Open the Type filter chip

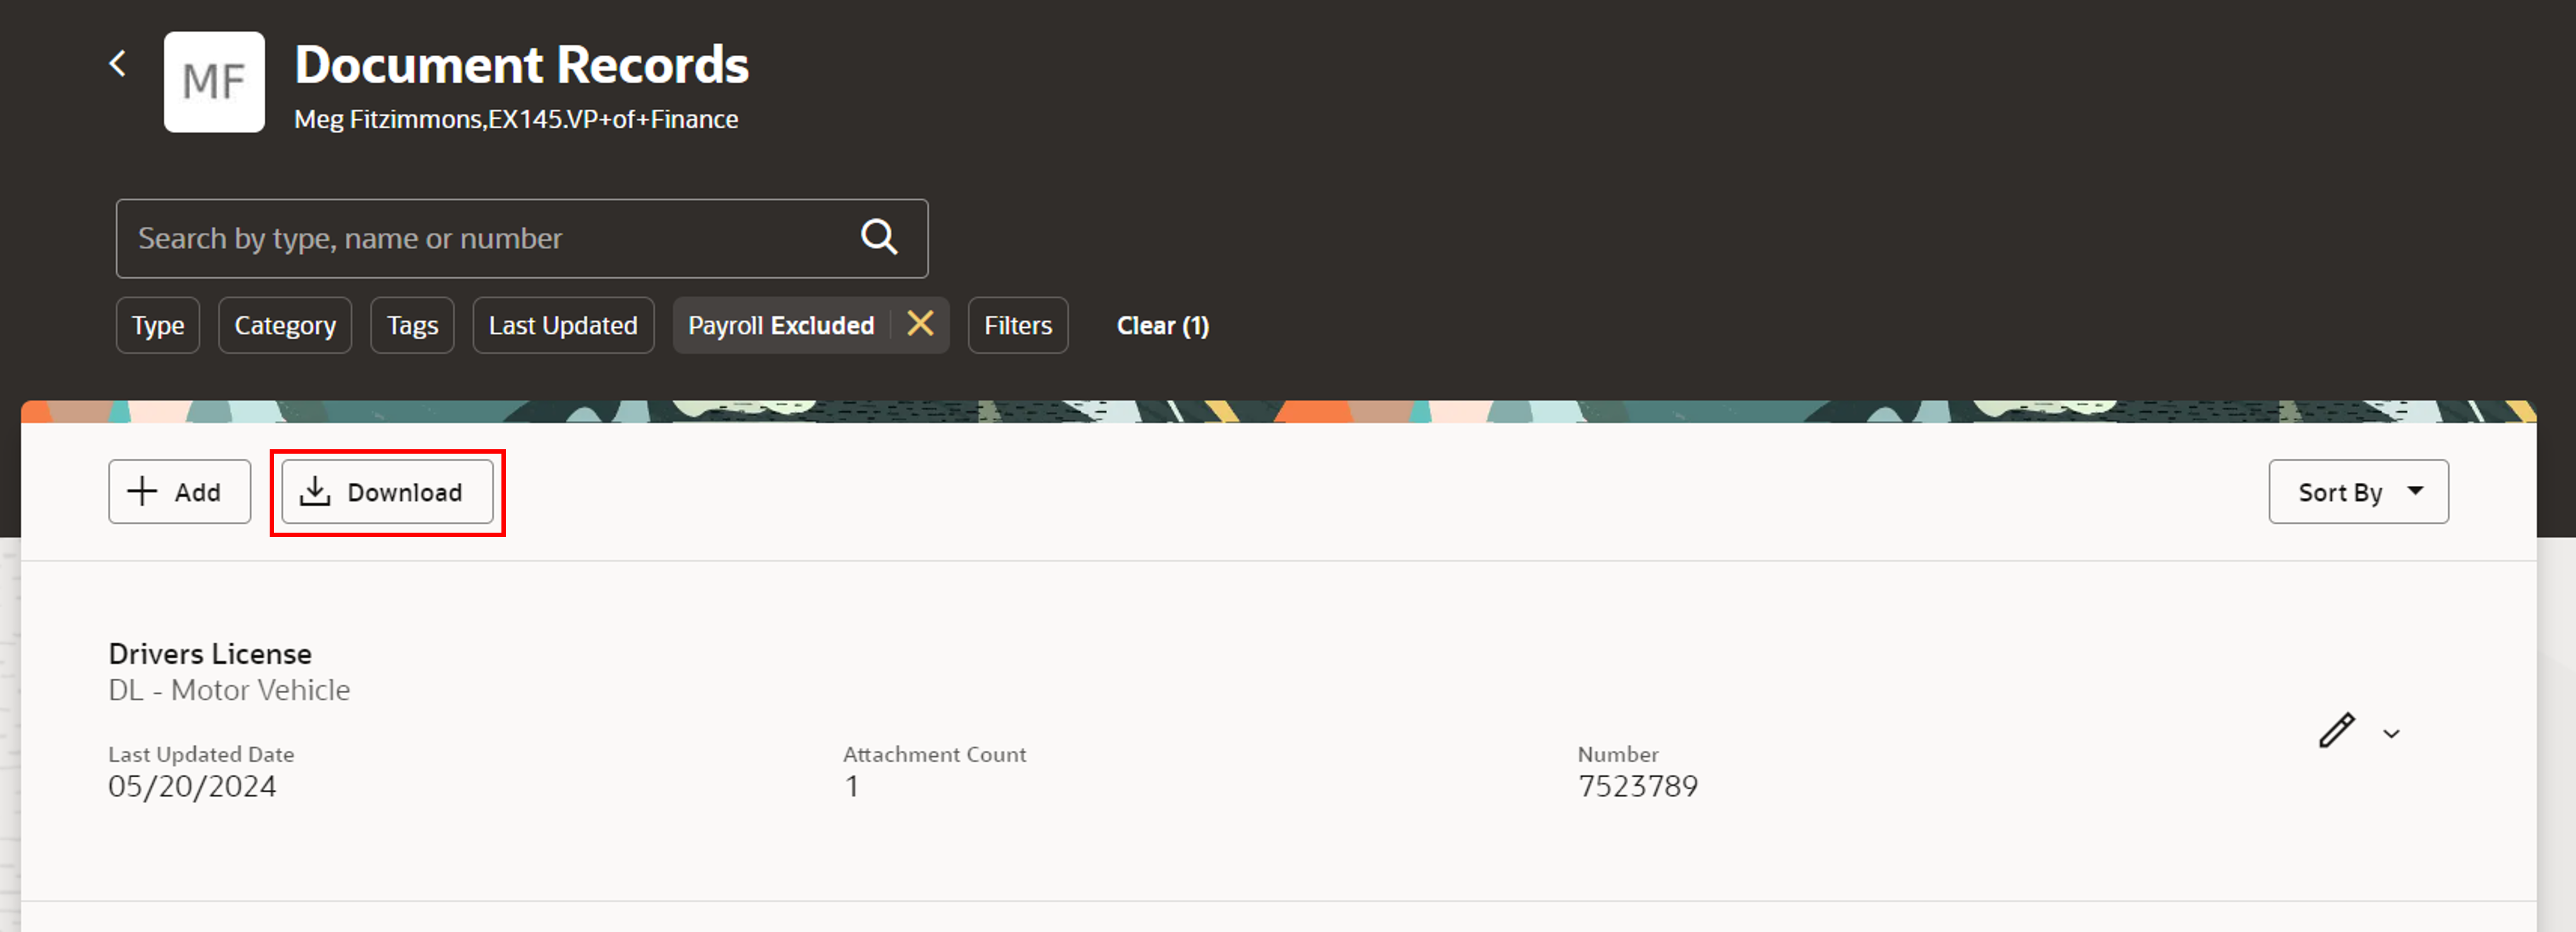158,326
